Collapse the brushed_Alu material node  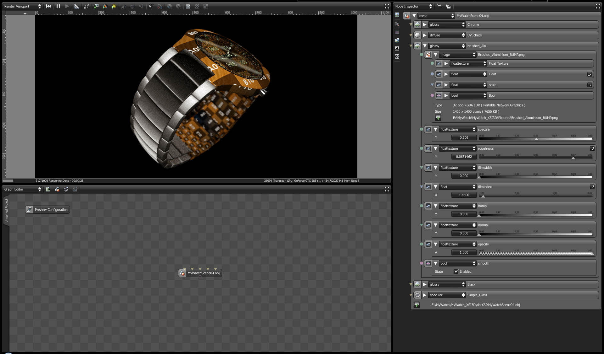click(x=425, y=46)
